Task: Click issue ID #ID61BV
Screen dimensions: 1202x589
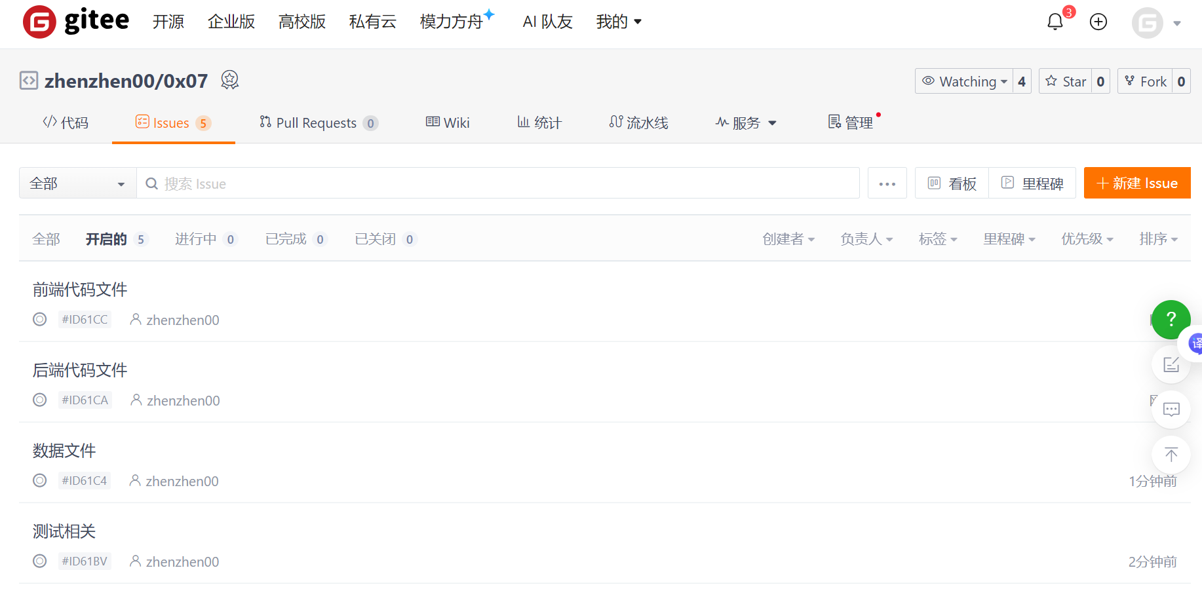Action: tap(85, 561)
